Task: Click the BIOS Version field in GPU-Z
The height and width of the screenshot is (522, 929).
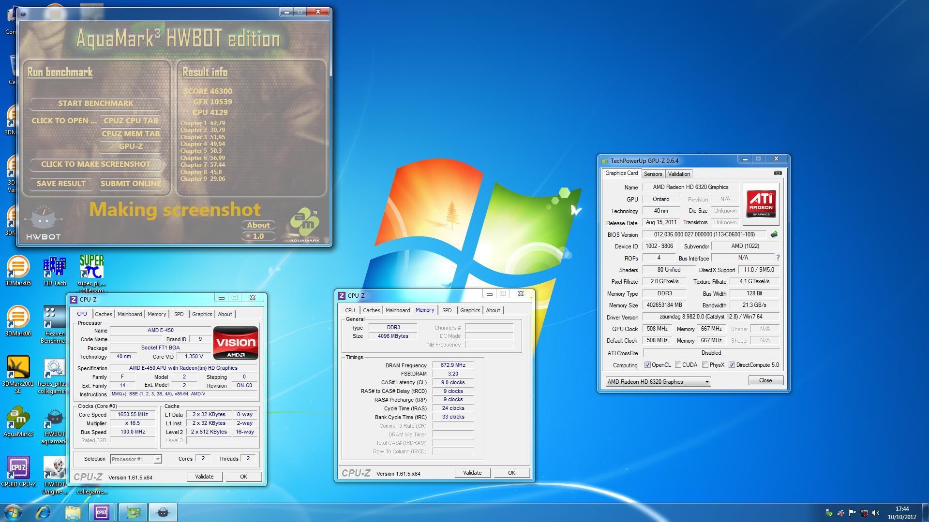Action: click(x=704, y=234)
